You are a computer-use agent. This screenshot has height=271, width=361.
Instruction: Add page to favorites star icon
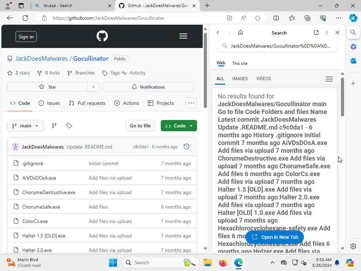[x=258, y=18]
